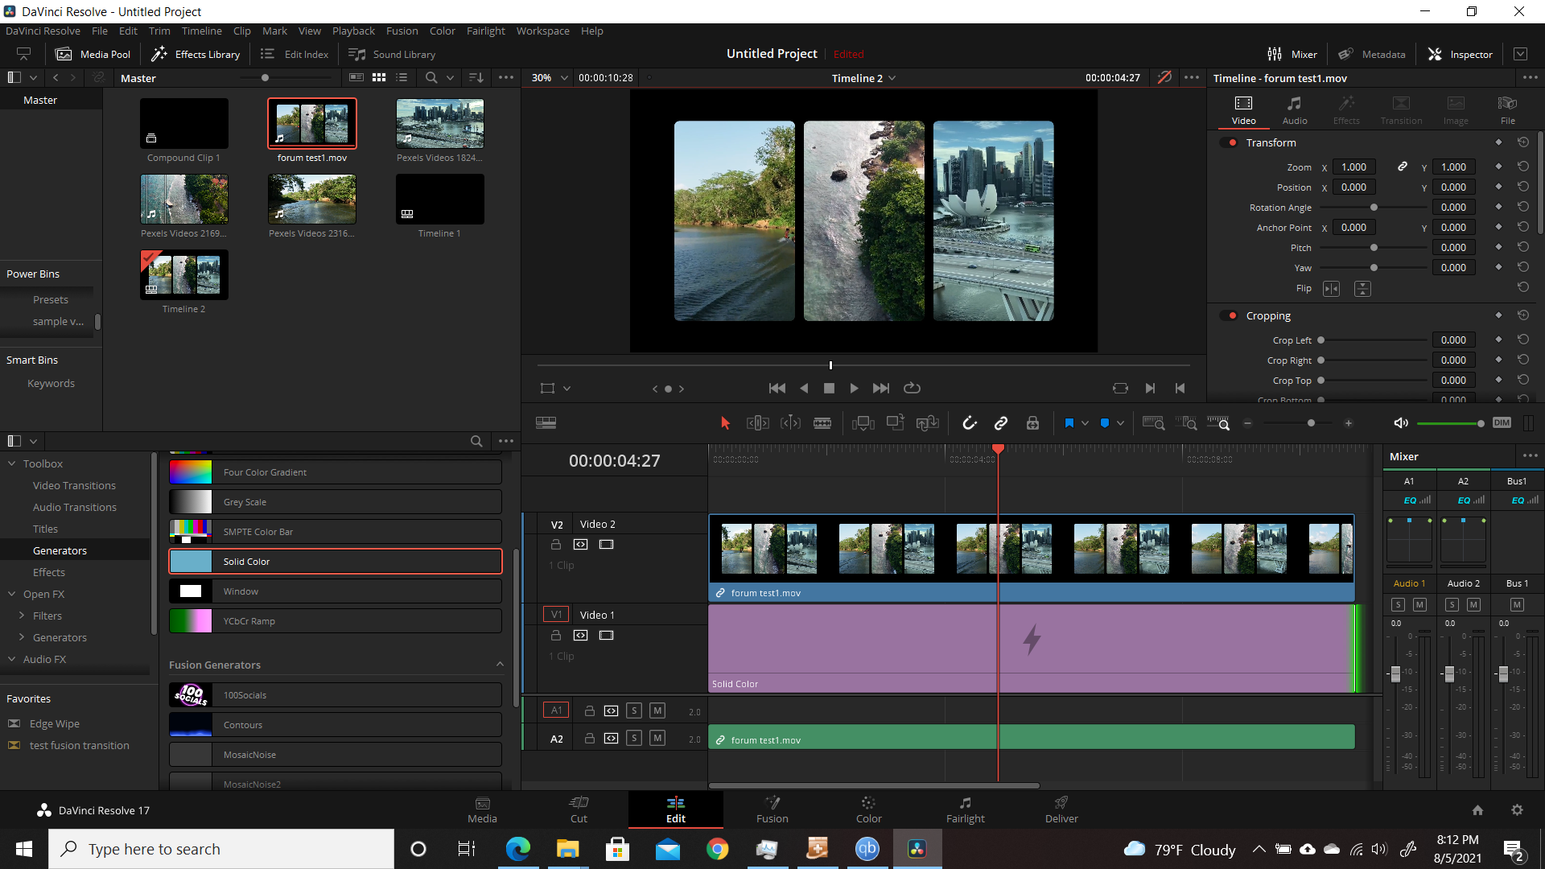Open the media pool sort options
This screenshot has width=1545, height=869.
(476, 78)
